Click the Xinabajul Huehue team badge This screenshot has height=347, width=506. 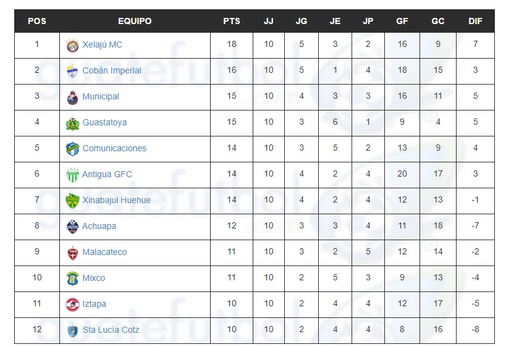pos(72,201)
